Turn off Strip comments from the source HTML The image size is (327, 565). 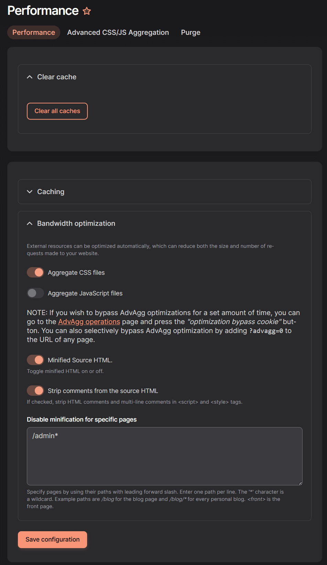pos(35,390)
